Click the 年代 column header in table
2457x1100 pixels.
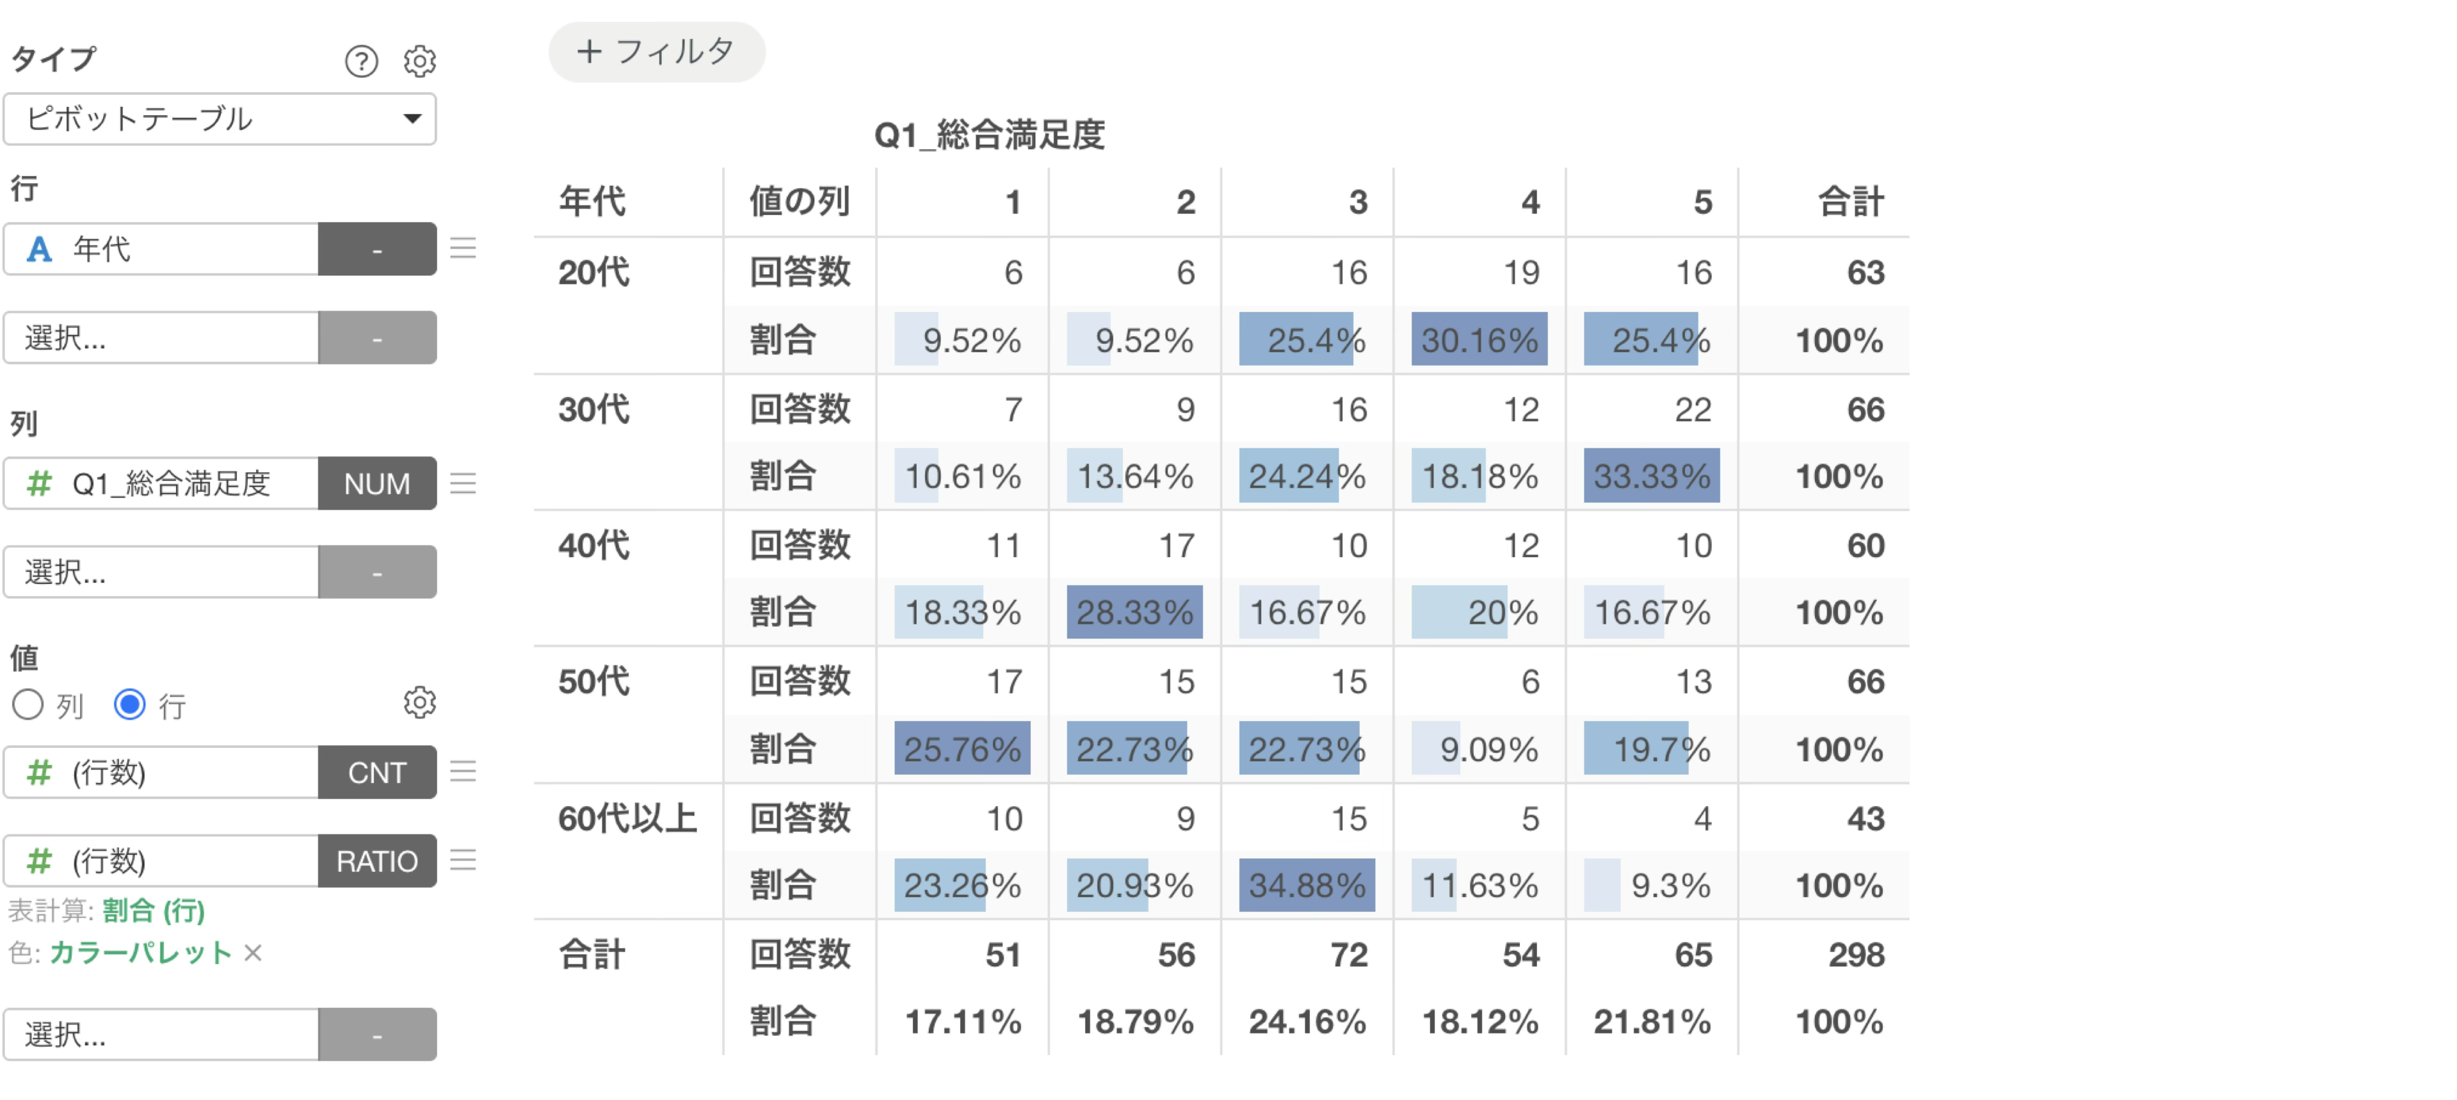click(x=592, y=202)
